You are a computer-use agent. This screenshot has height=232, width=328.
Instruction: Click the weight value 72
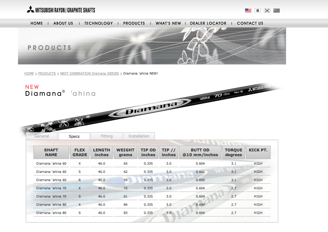(126, 188)
